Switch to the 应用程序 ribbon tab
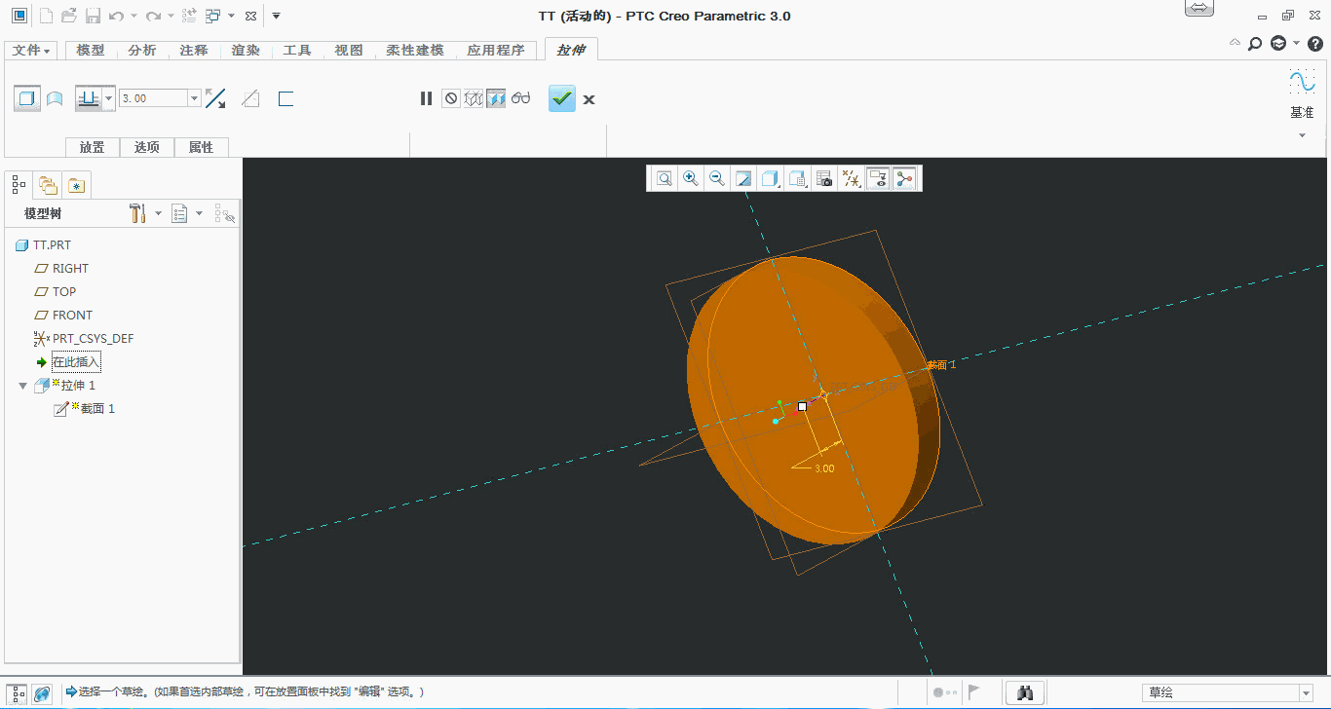This screenshot has width=1331, height=709. 495,51
